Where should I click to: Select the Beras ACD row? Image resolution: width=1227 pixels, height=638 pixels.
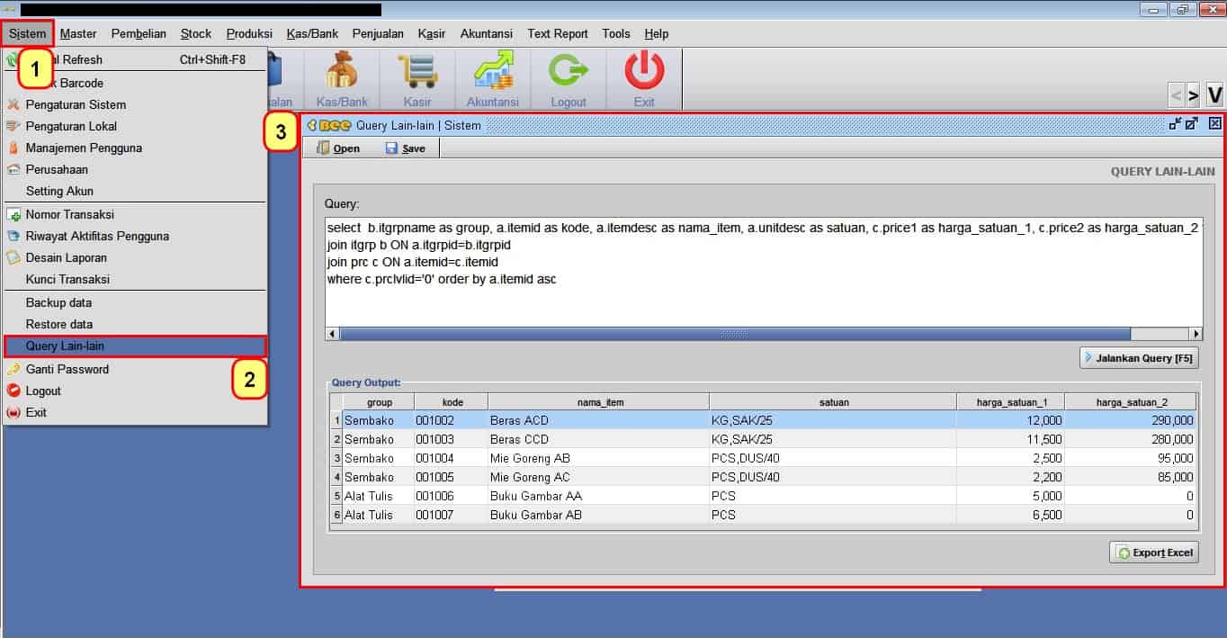click(764, 420)
